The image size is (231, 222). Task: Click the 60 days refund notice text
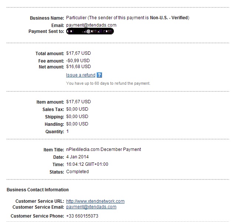pyautogui.click(x=108, y=83)
